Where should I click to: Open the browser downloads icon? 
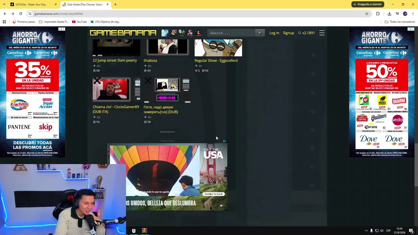click(389, 14)
